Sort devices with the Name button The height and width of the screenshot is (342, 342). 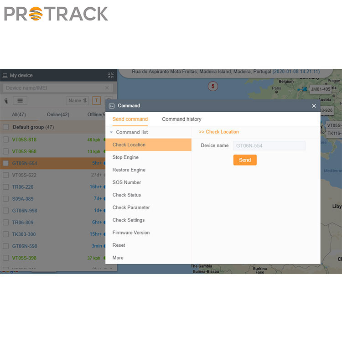click(78, 101)
